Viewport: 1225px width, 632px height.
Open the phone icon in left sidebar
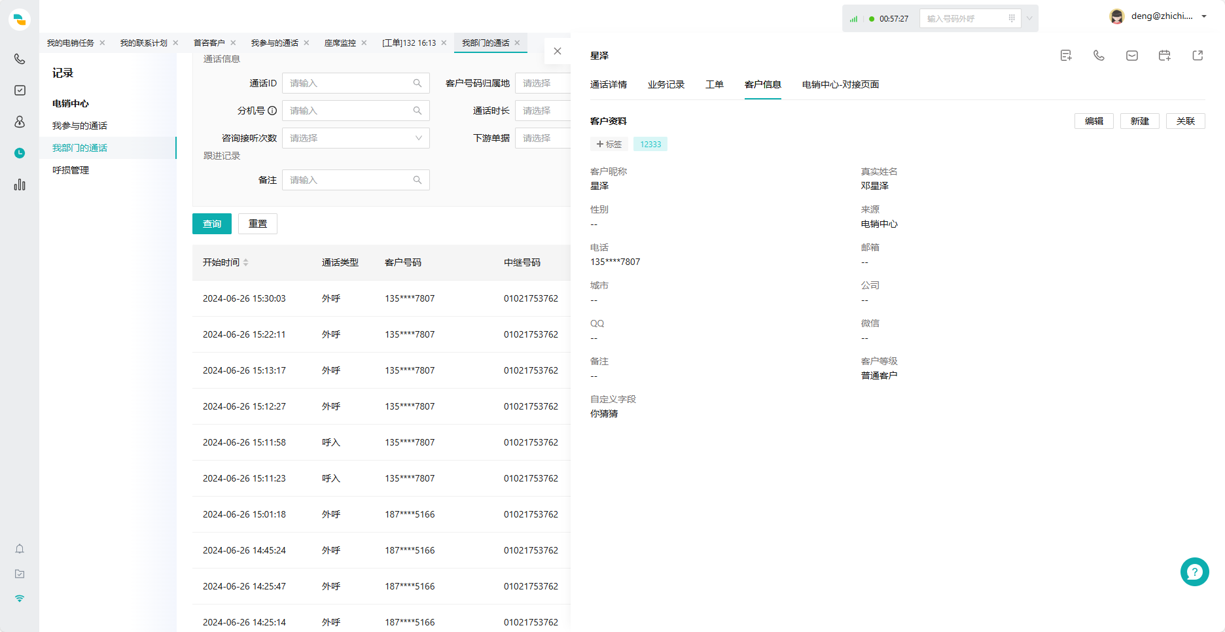(20, 59)
